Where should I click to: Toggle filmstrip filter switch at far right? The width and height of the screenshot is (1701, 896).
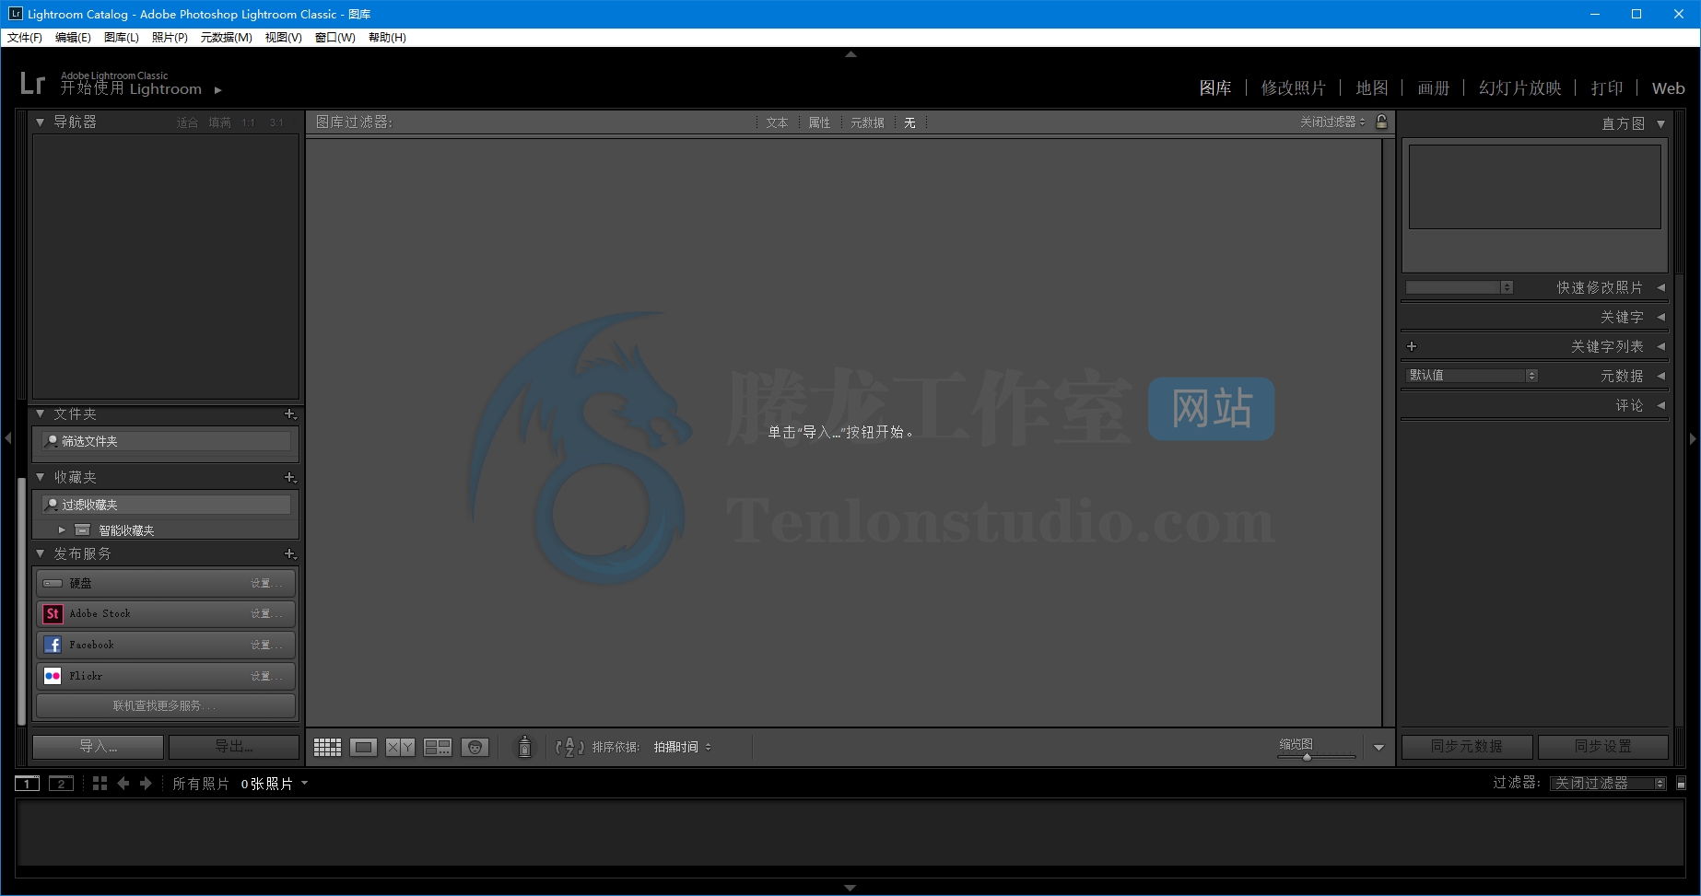coord(1681,783)
